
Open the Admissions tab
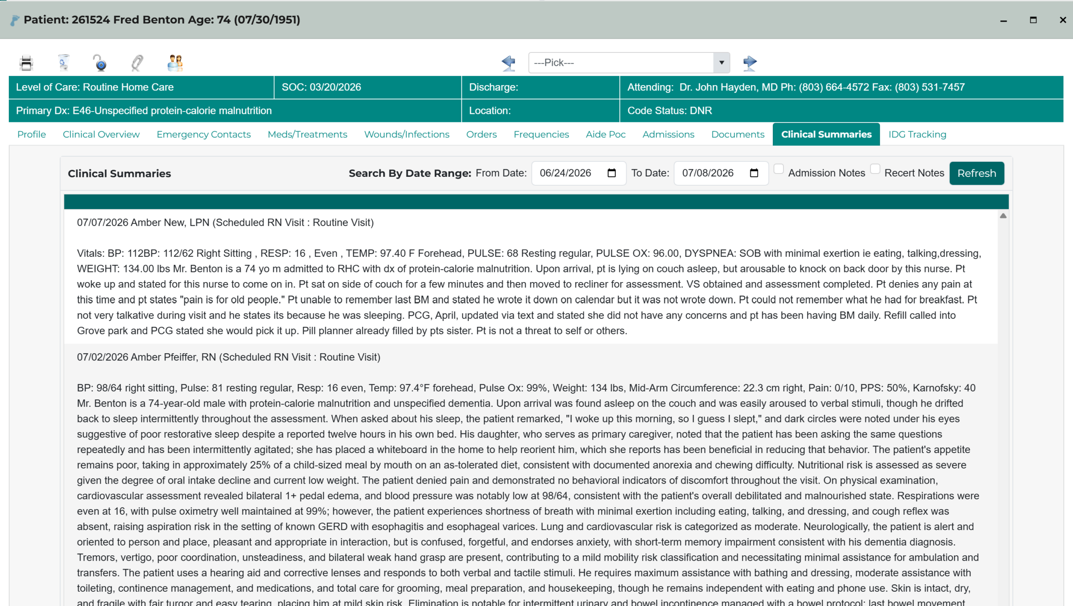coord(668,135)
